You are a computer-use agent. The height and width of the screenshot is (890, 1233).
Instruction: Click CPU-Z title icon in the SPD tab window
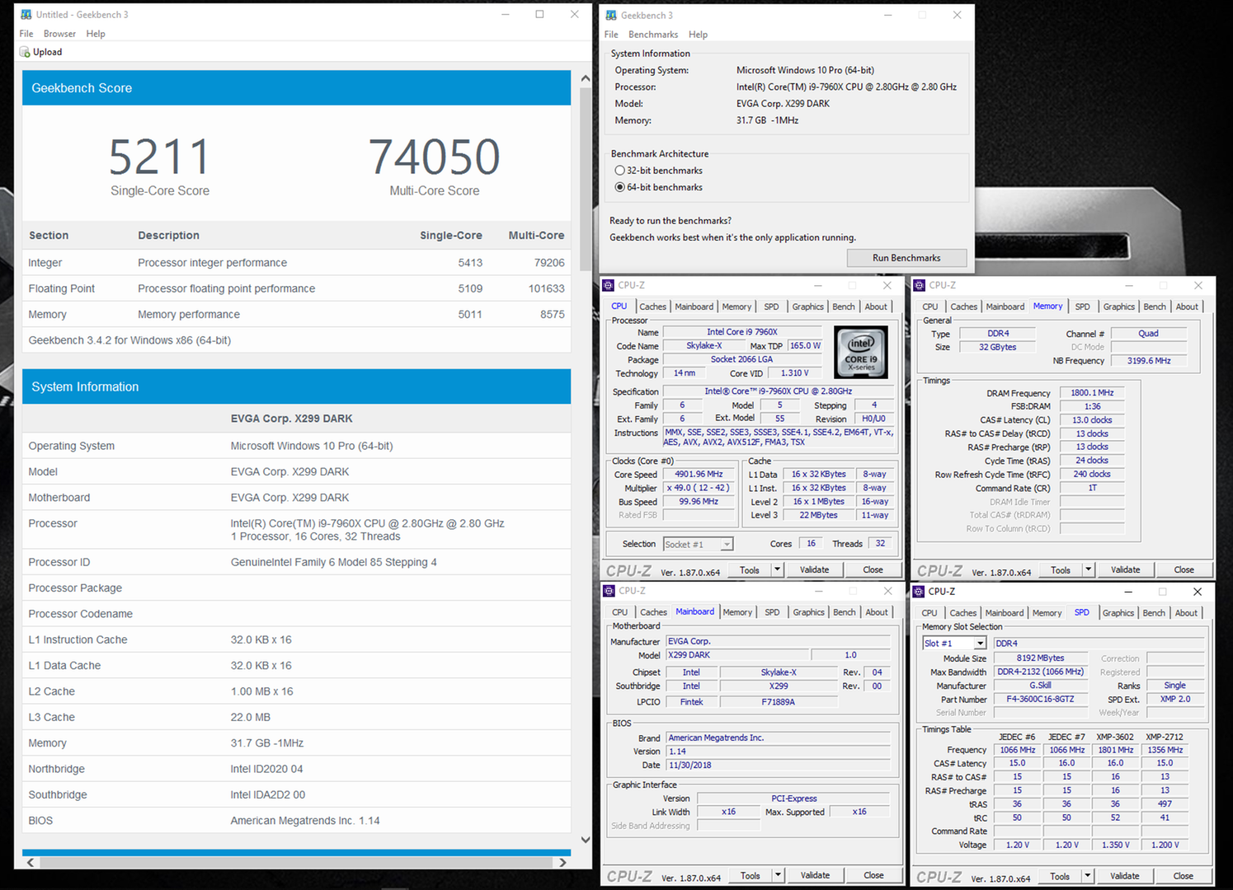[920, 592]
